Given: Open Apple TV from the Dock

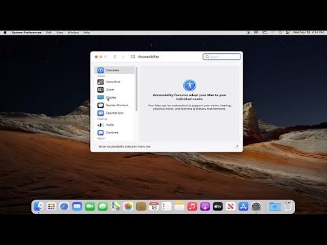Looking at the screenshot, I should pos(217,206).
